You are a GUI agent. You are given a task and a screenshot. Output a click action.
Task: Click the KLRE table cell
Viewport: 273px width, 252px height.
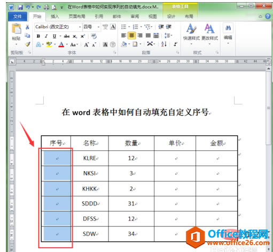pos(90,158)
